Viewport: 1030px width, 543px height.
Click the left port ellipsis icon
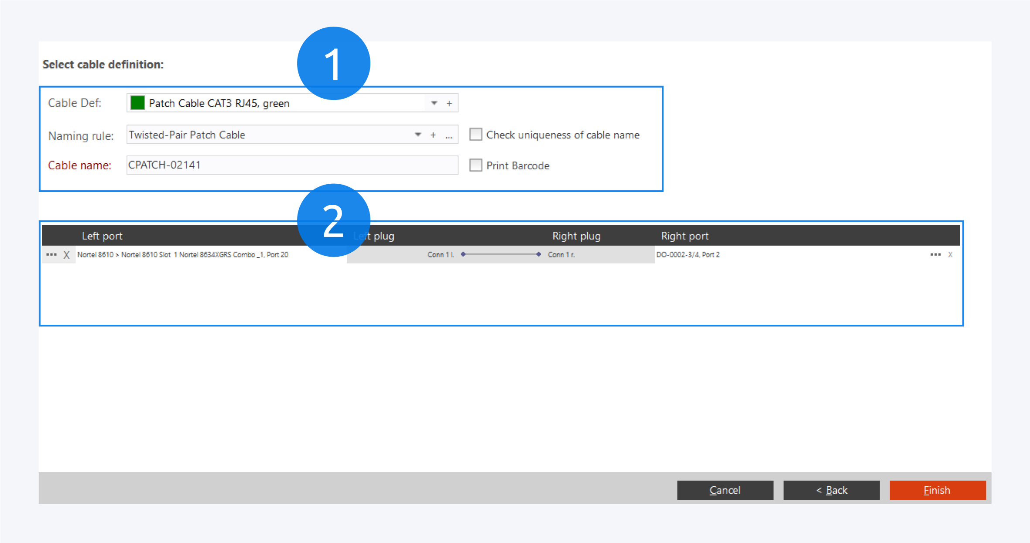(51, 254)
